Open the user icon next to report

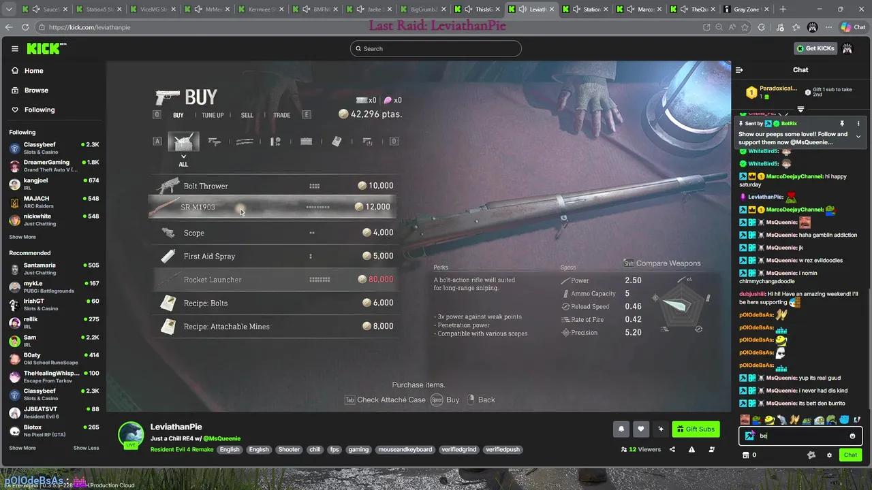(712, 449)
